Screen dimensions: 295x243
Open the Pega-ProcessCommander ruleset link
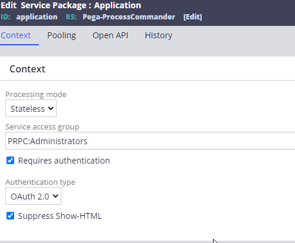click(x=129, y=17)
